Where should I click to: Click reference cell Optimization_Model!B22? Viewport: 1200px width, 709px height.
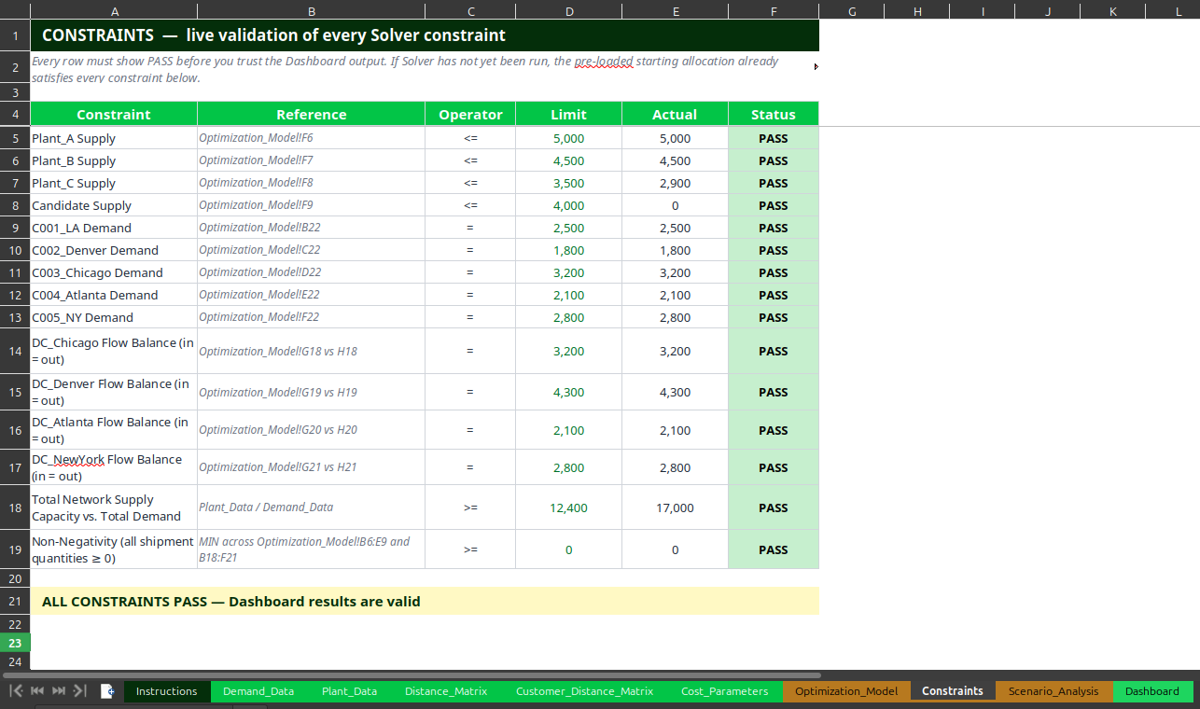tap(311, 228)
